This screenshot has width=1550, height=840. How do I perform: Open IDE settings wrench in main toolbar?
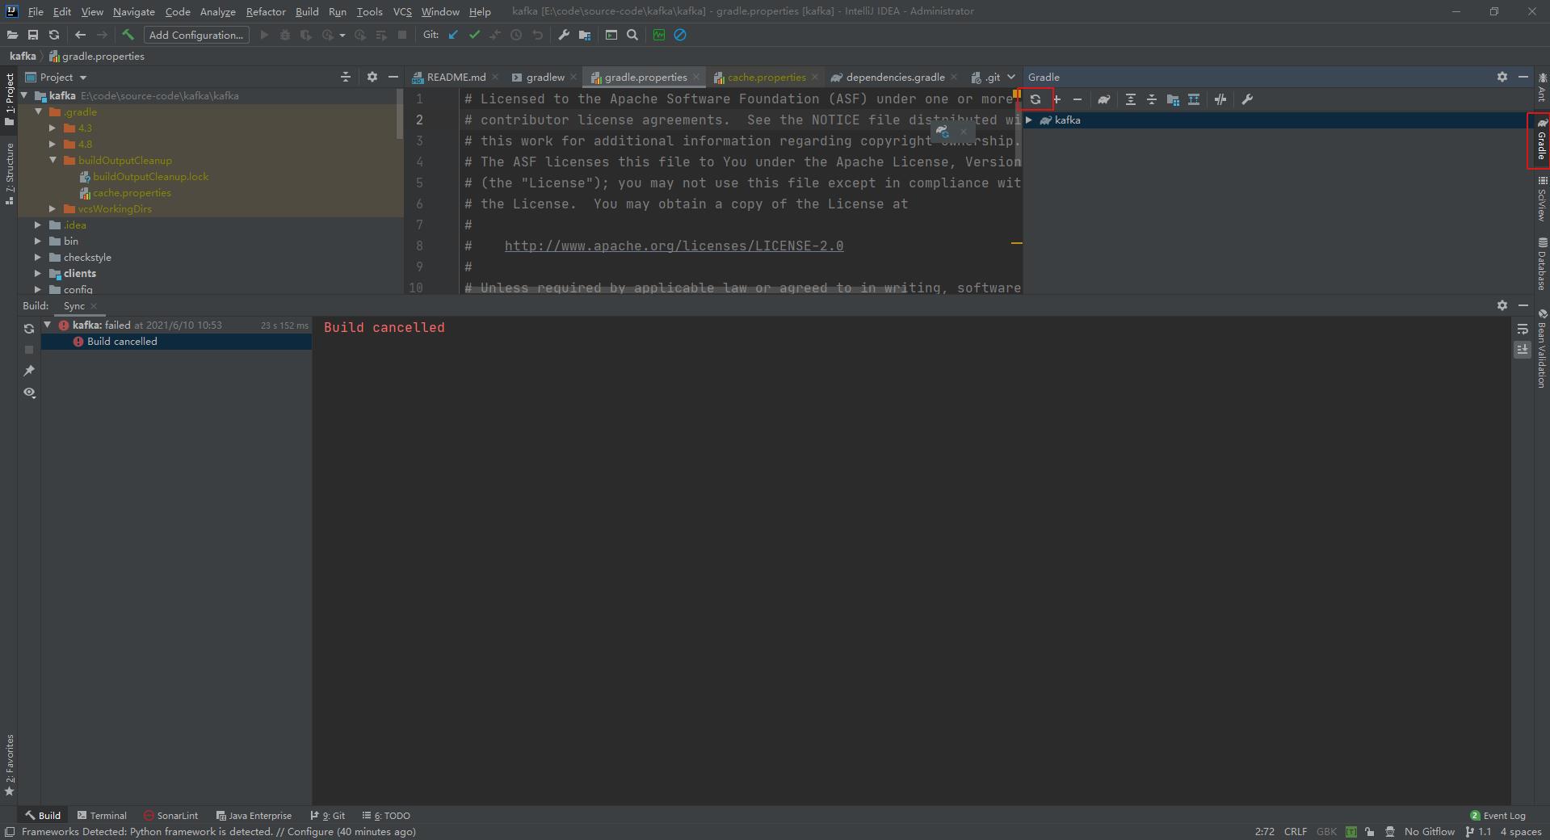[564, 35]
